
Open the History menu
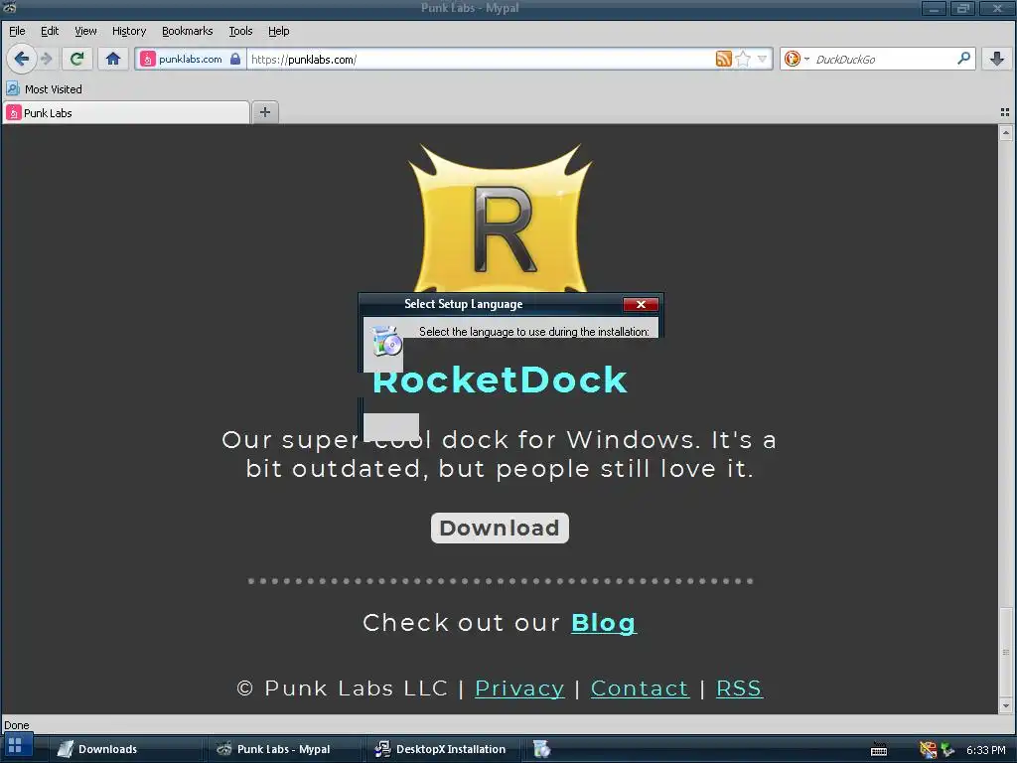click(129, 31)
